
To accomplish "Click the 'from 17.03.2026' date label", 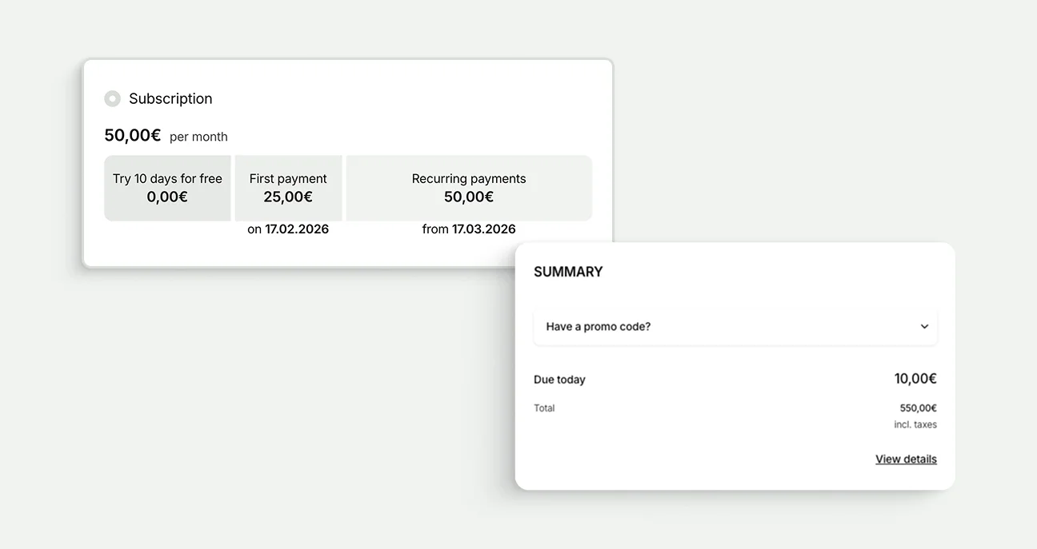I will click(468, 229).
